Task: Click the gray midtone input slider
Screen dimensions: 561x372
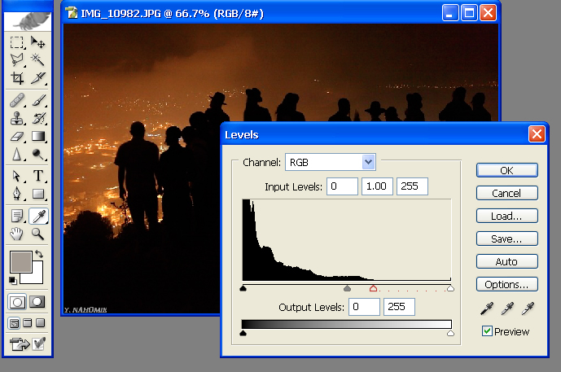Action: click(x=347, y=288)
